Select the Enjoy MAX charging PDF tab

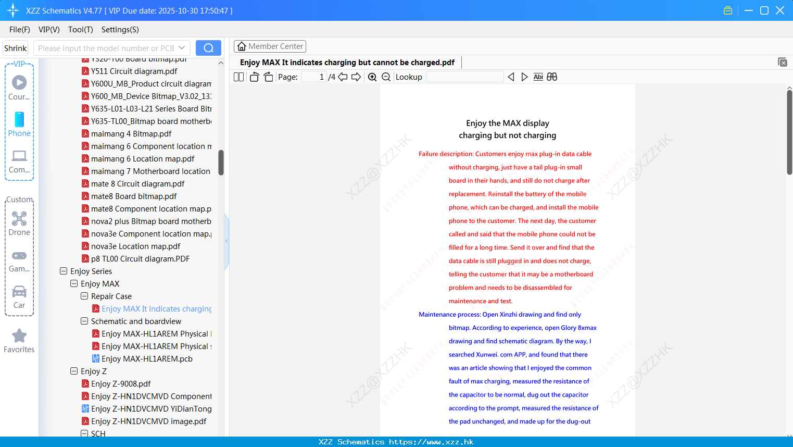347,63
